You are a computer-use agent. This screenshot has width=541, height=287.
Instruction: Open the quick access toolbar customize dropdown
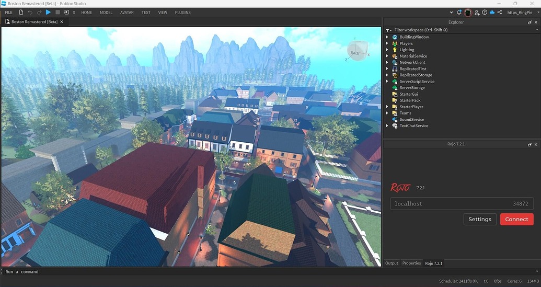74,13
